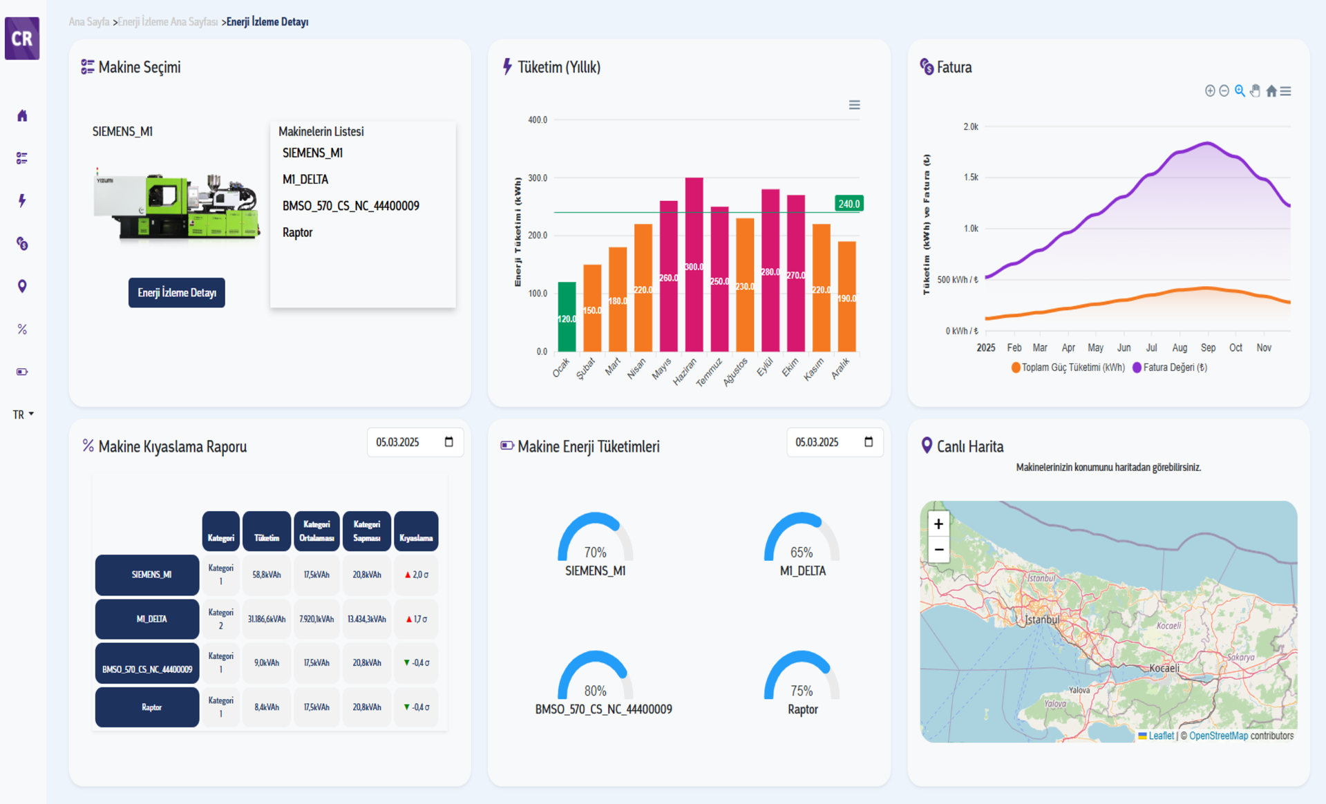Click zoom in icon on Fatura chart

coord(1209,91)
